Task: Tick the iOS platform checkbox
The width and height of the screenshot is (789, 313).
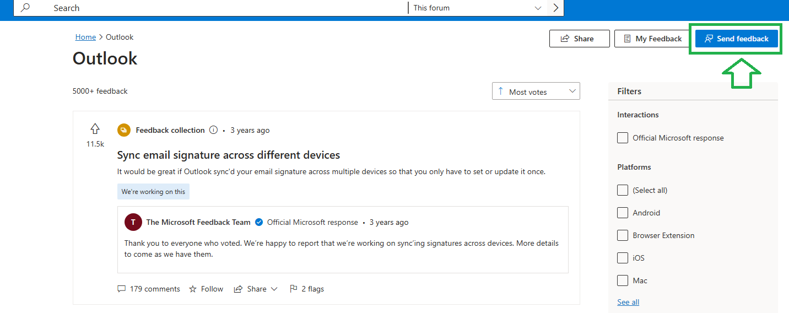Action: click(623, 258)
